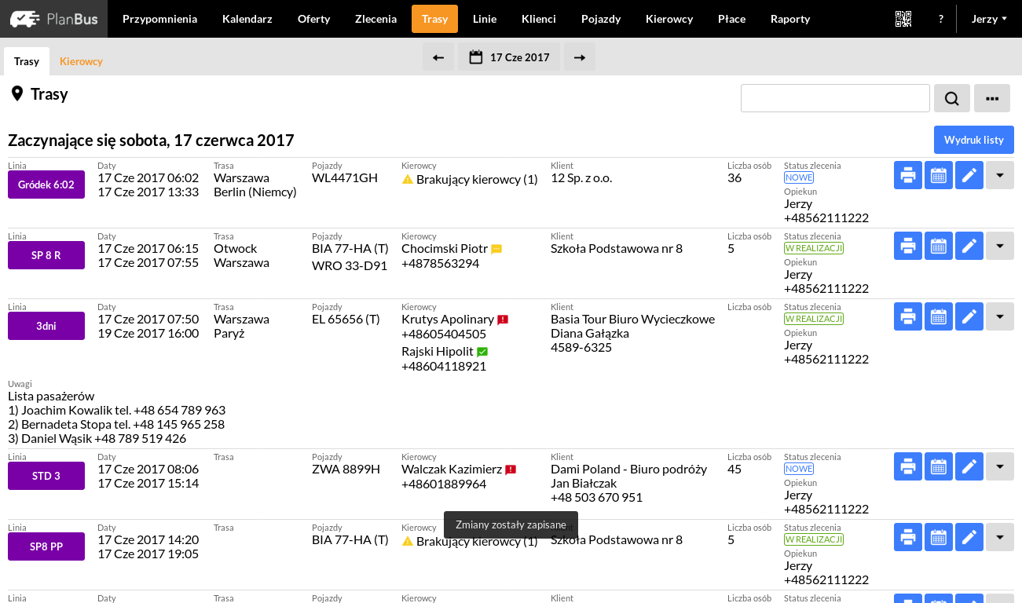Edit the Gródek 6:02 route
Image resolution: width=1022 pixels, height=603 pixels.
pos(969,175)
